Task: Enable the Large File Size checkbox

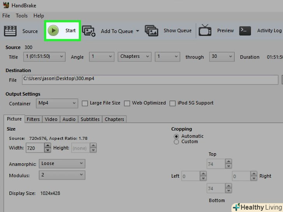Action: coord(85,103)
